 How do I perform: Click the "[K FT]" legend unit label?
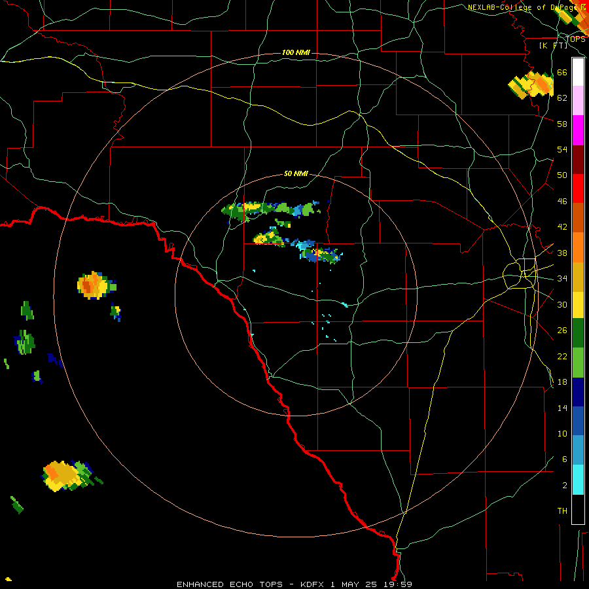[x=553, y=45]
